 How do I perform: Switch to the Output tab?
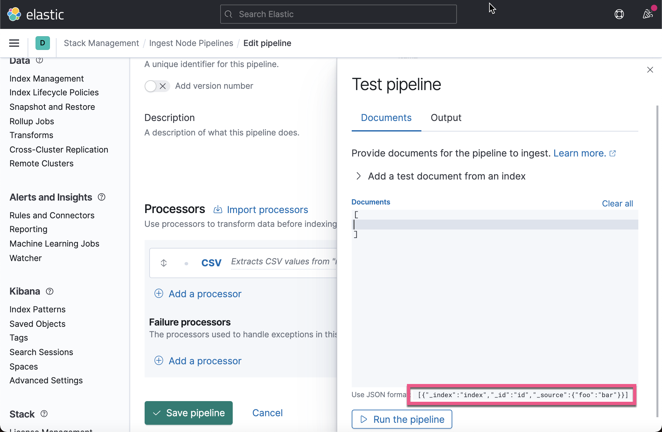point(446,118)
